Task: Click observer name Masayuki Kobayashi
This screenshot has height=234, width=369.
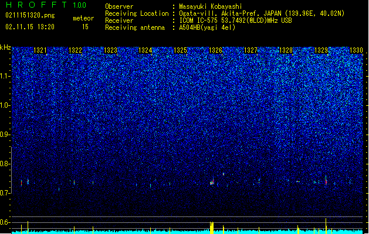Action: tap(211, 6)
